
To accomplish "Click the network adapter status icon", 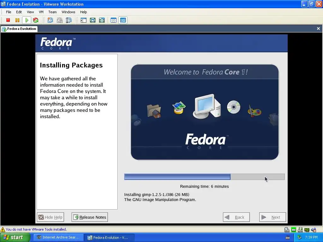I will pos(307,230).
